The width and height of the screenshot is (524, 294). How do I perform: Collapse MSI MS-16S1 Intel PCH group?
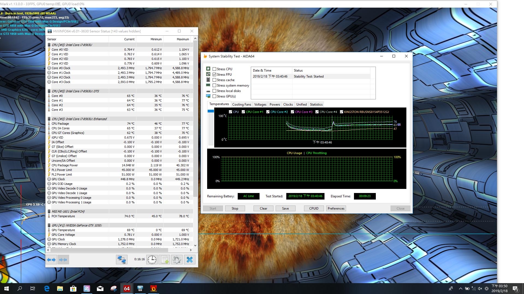coord(49,212)
